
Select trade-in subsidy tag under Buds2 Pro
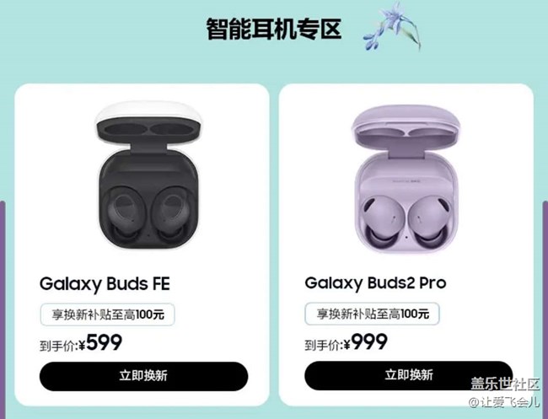(x=372, y=314)
